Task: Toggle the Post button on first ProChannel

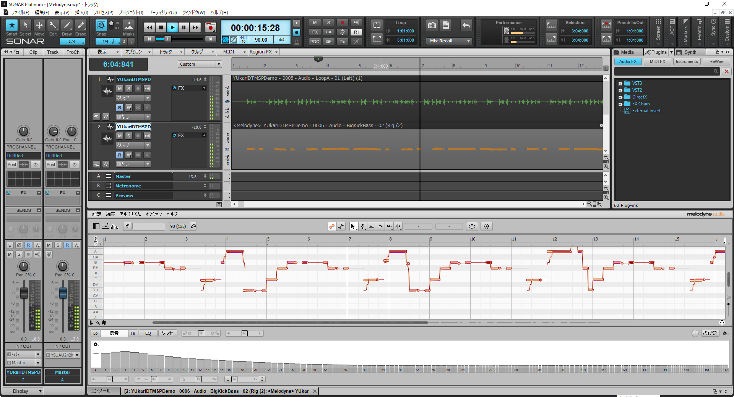Action: pos(12,165)
